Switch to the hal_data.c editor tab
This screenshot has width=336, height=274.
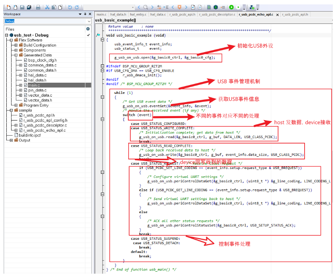tap(158, 14)
